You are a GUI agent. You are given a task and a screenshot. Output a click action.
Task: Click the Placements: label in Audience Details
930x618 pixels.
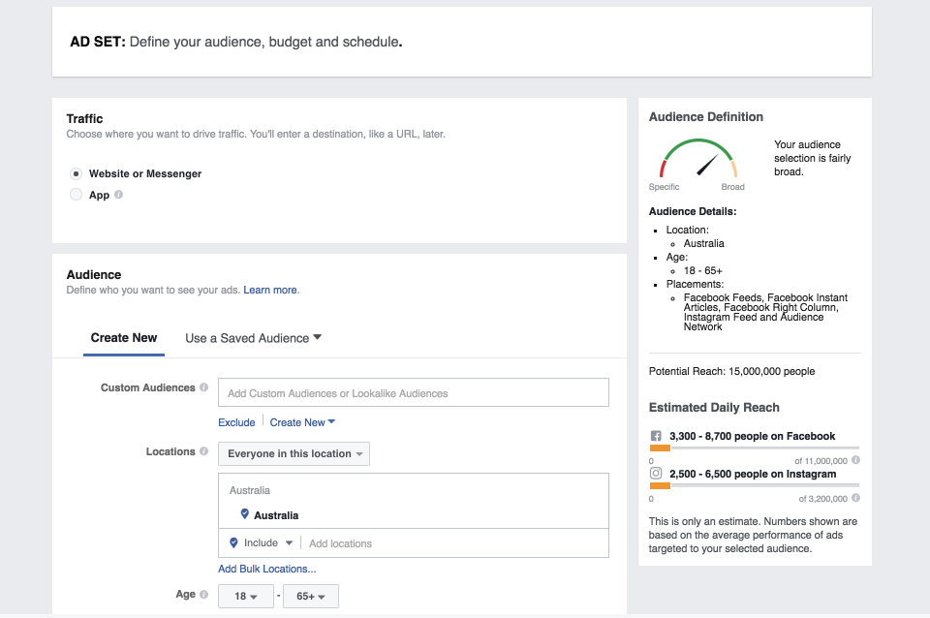pyautogui.click(x=695, y=285)
